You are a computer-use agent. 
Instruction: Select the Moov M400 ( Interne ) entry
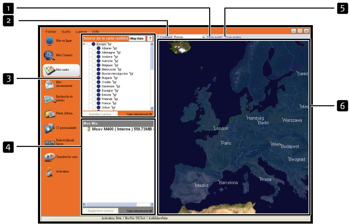pyautogui.click(x=122, y=129)
